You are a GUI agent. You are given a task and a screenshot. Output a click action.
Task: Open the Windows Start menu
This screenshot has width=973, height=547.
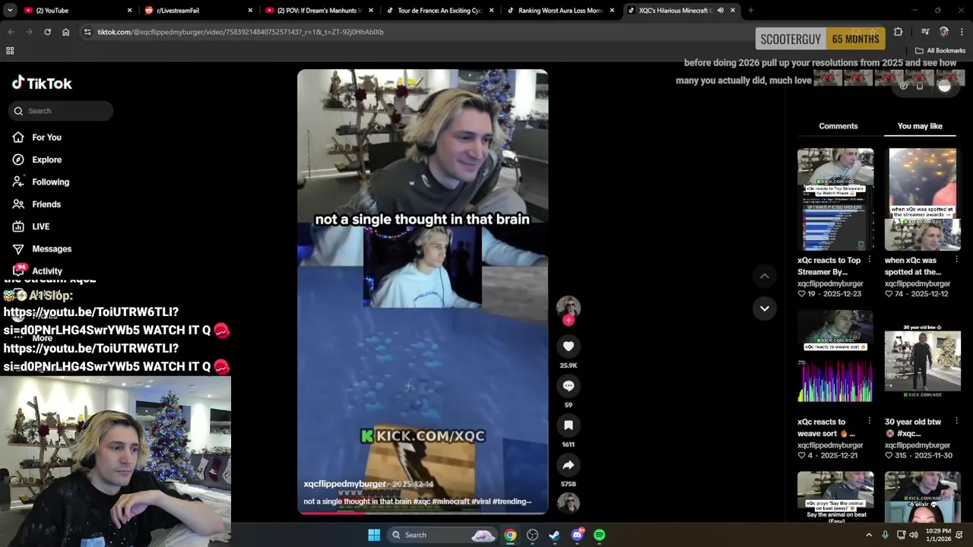[374, 535]
